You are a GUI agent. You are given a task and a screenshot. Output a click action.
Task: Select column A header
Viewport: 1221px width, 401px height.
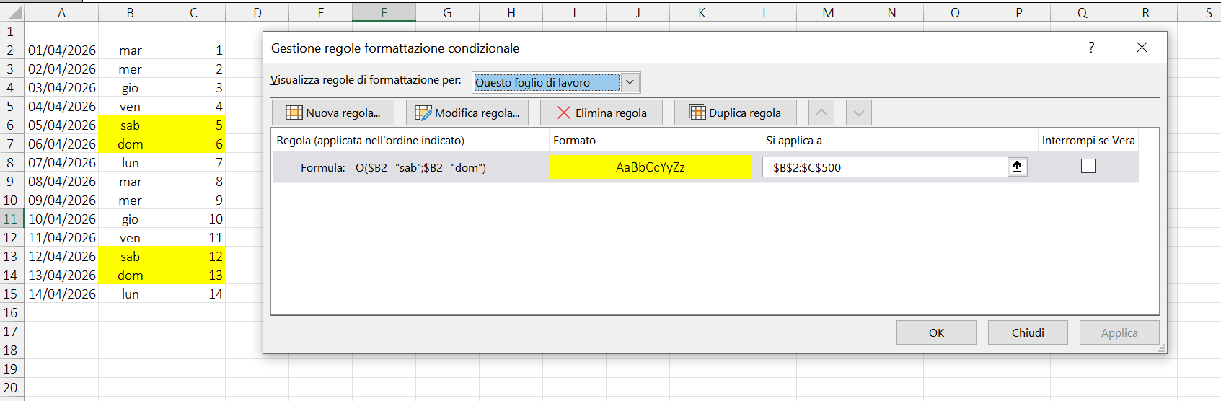pyautogui.click(x=61, y=12)
